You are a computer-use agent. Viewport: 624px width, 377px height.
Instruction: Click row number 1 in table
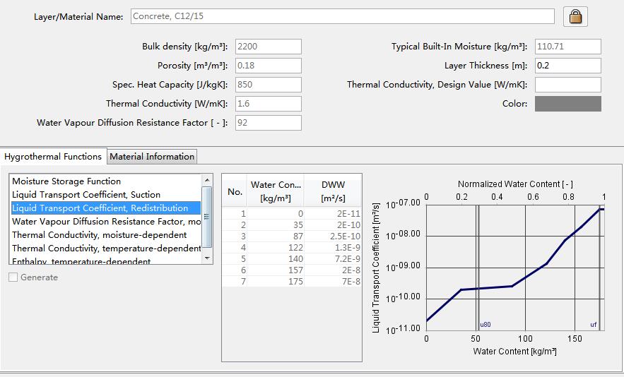(x=235, y=213)
